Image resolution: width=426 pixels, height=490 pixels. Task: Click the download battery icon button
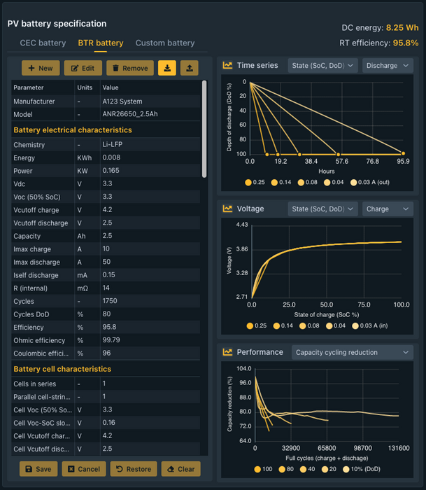(x=167, y=68)
